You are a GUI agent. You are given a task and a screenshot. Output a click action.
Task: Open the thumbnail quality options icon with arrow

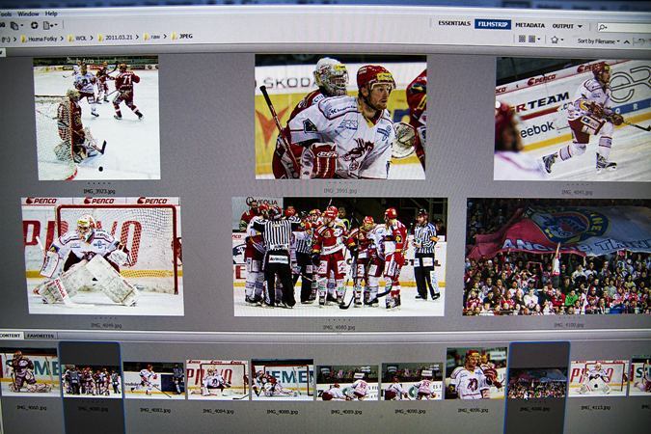click(x=534, y=39)
